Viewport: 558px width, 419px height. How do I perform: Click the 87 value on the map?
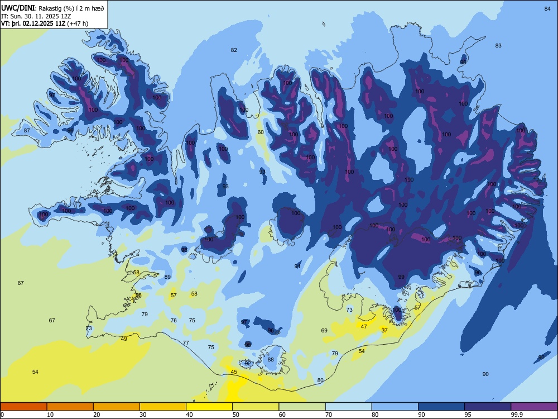tap(27, 130)
